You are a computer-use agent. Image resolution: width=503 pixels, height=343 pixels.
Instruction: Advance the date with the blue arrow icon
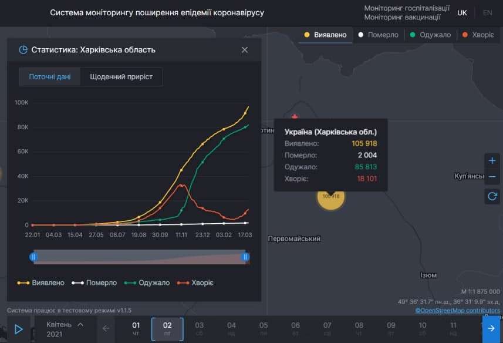(491, 329)
